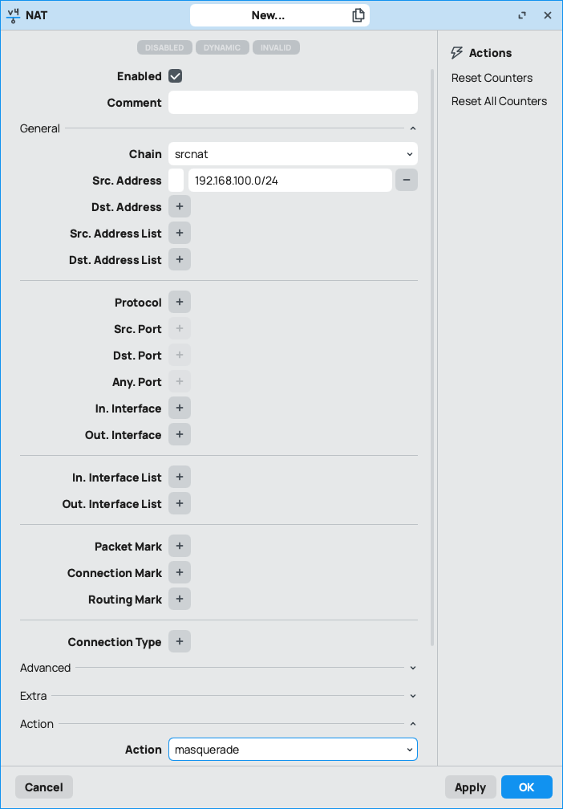This screenshot has height=809, width=563.
Task: Copy the NAT rule using title bar icon
Action: [x=358, y=14]
